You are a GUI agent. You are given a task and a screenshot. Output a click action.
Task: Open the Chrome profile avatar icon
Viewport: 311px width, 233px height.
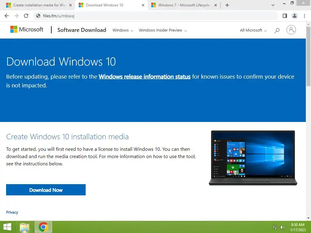(x=295, y=16)
